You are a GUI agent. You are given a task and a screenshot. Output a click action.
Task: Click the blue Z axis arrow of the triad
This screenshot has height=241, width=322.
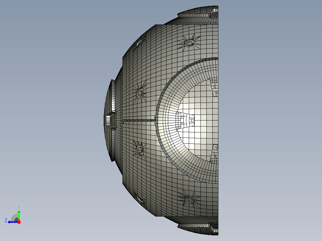pyautogui.click(x=13, y=222)
